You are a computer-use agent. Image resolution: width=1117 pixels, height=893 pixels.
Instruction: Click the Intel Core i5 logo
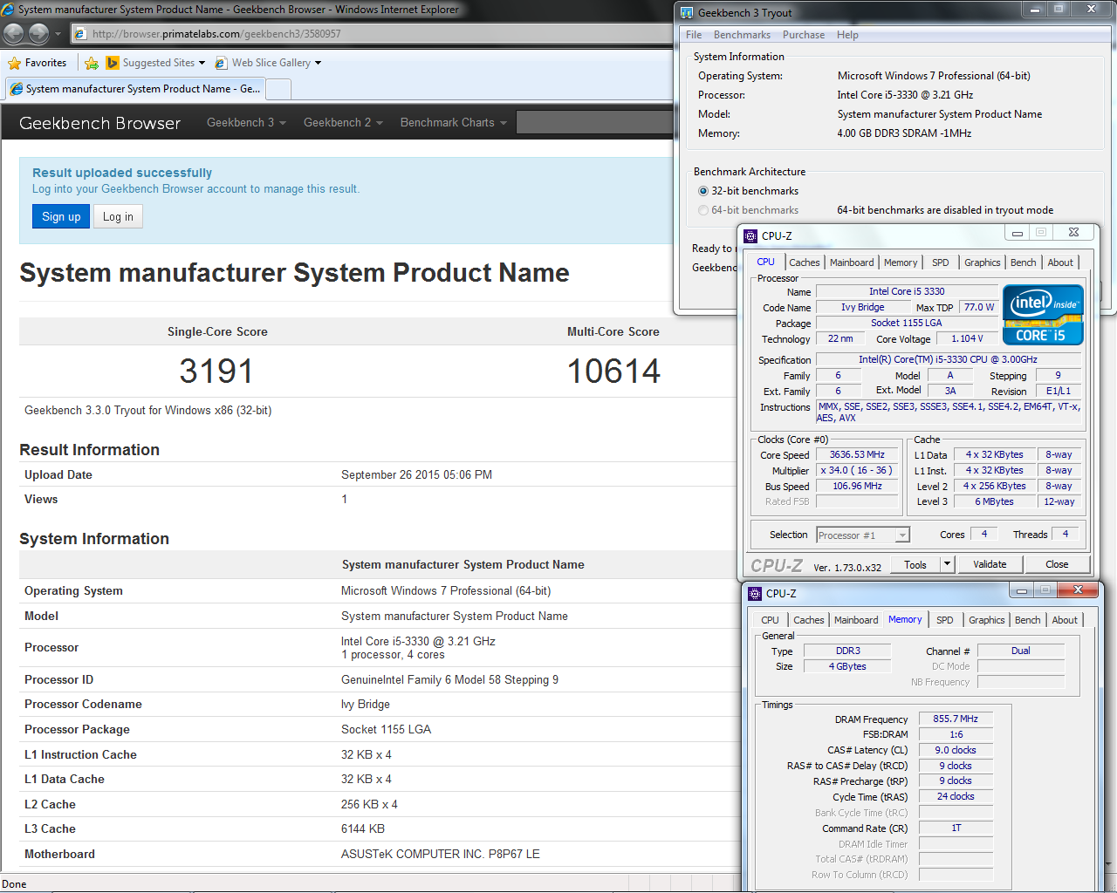[x=1043, y=315]
